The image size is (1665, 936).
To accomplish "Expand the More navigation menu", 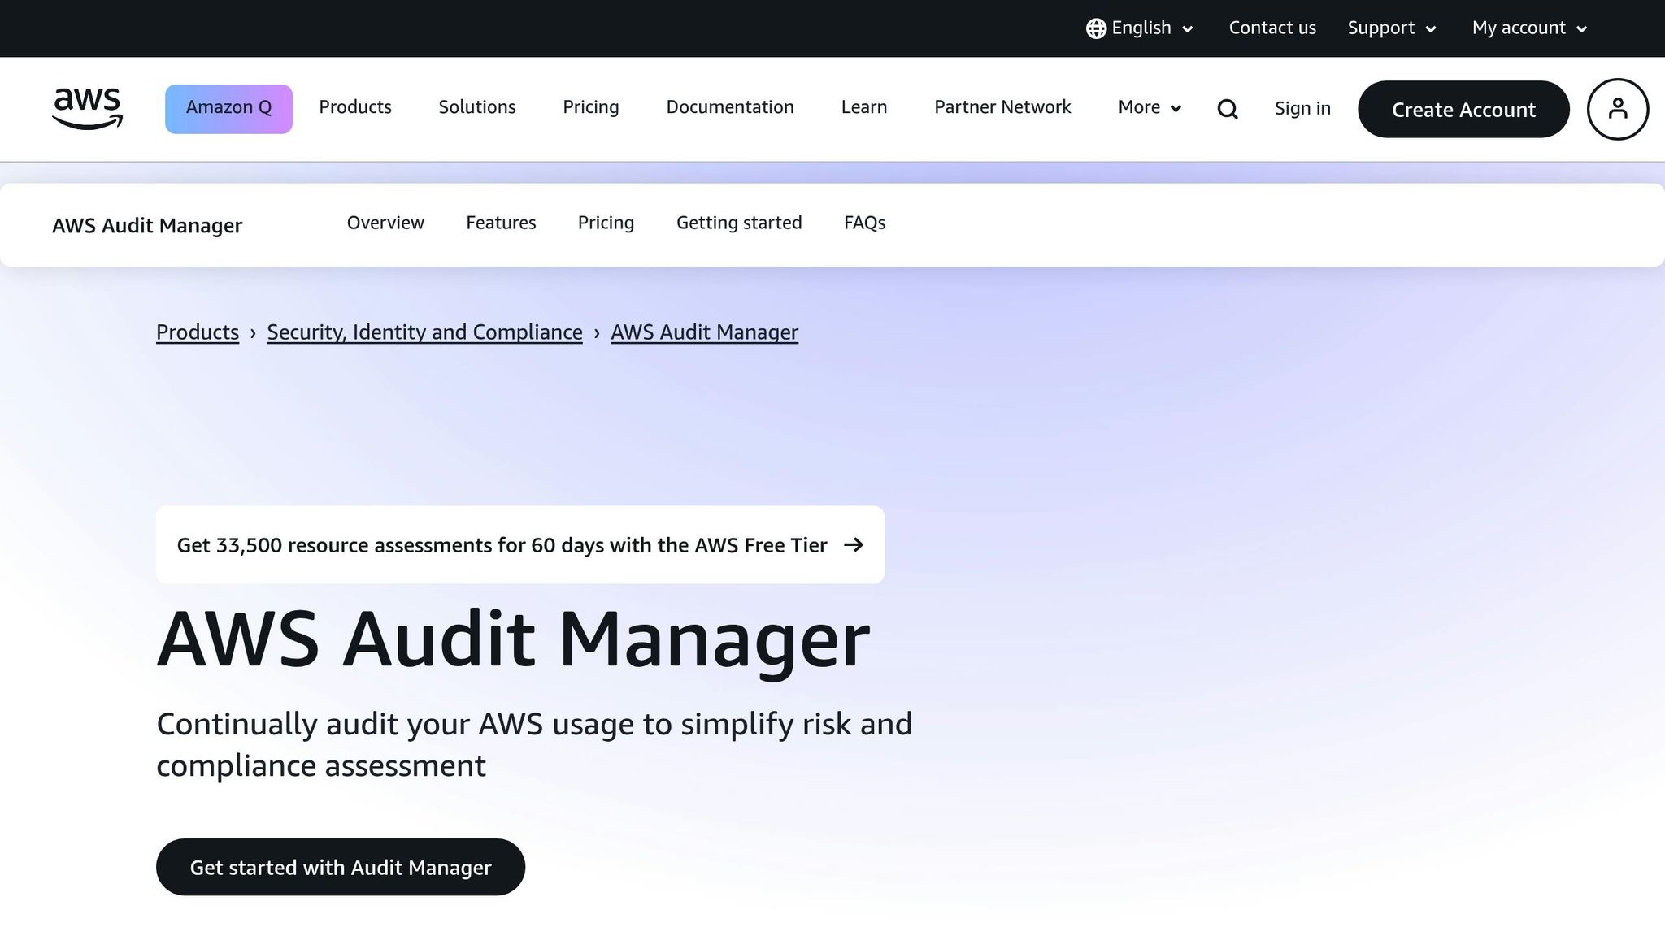I will (1150, 107).
